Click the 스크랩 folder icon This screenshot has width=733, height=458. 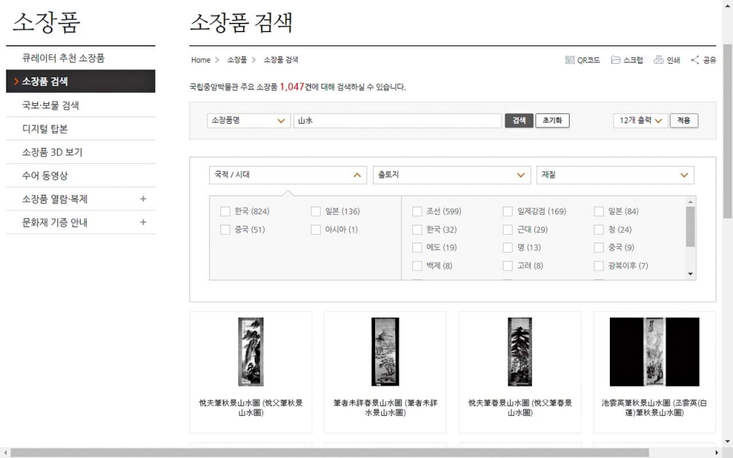click(x=615, y=60)
